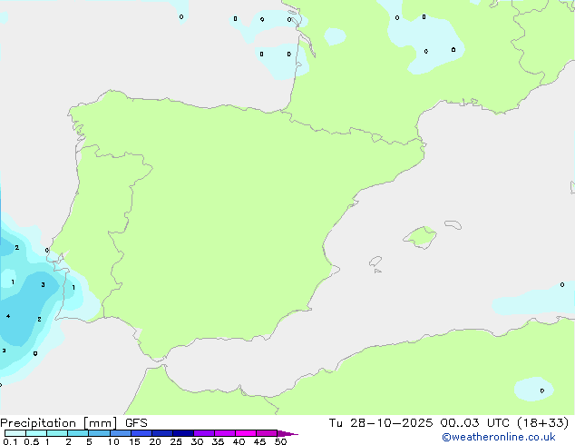
Task: Click the over-50 mm arrow at legend end
Action: tap(287, 433)
